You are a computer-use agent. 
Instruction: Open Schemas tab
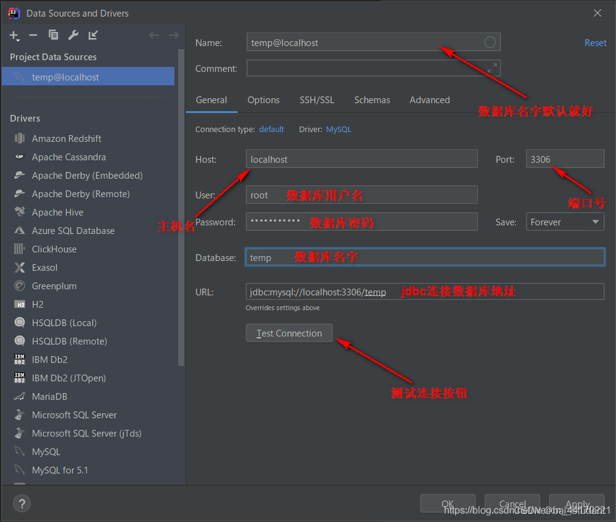pyautogui.click(x=372, y=100)
